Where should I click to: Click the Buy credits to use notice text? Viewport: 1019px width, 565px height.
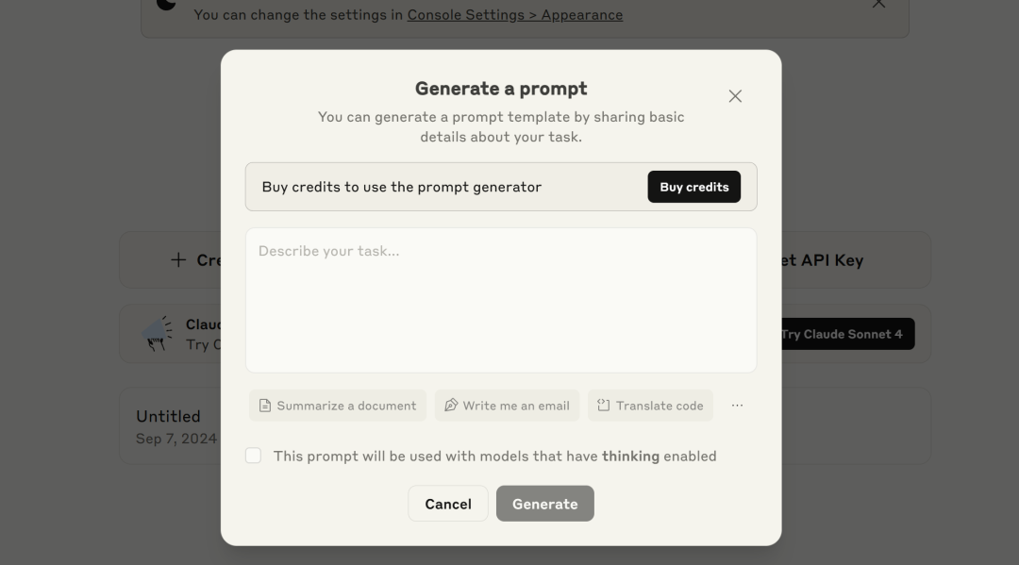tap(402, 187)
